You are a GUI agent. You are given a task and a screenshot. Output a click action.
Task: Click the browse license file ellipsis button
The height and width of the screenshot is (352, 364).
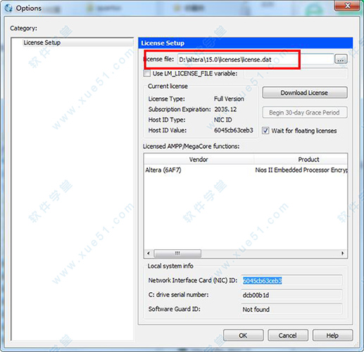[x=341, y=59]
